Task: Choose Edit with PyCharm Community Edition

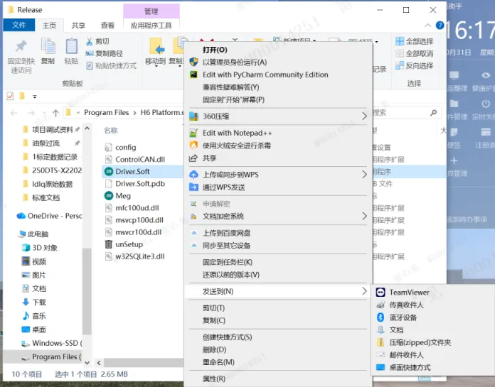Action: tap(278, 75)
